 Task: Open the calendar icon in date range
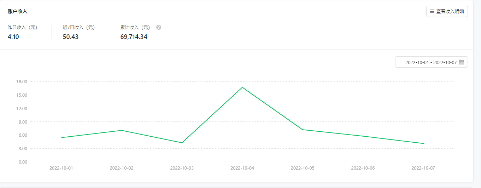(461, 62)
